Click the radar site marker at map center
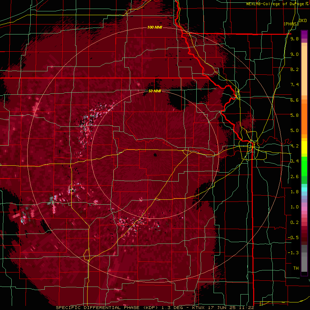The image size is (310, 310). 155,155
